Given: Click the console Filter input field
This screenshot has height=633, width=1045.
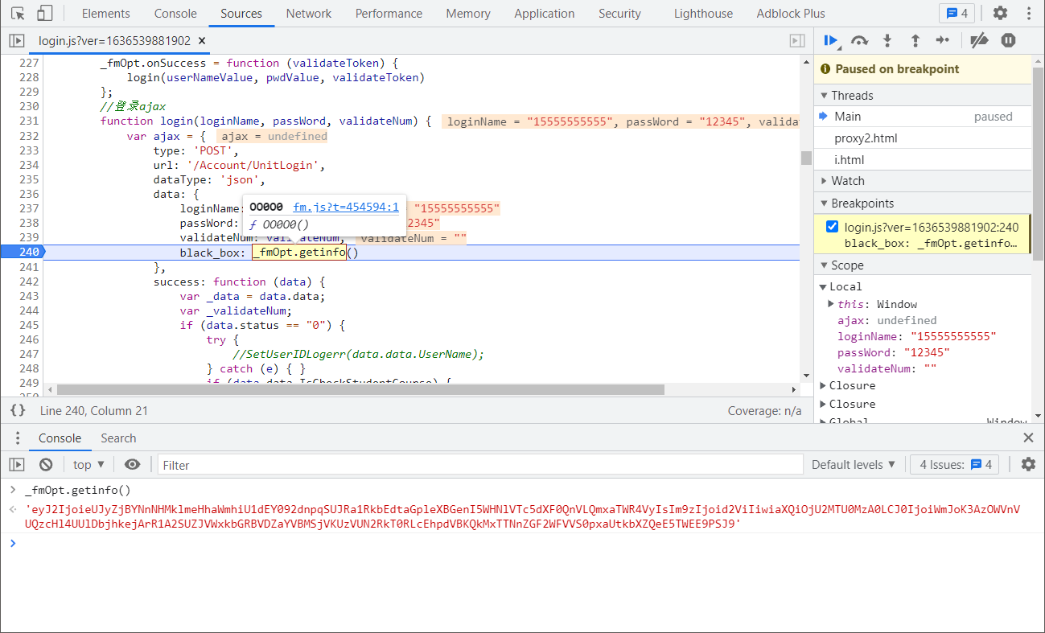Looking at the screenshot, I should 480,465.
